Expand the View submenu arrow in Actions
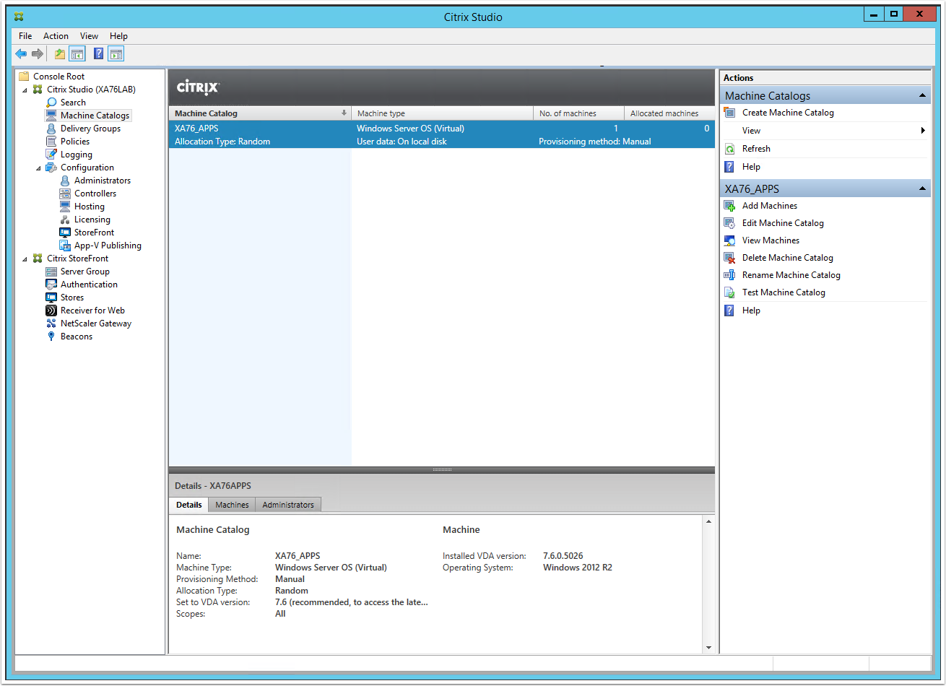946x686 pixels. [923, 131]
